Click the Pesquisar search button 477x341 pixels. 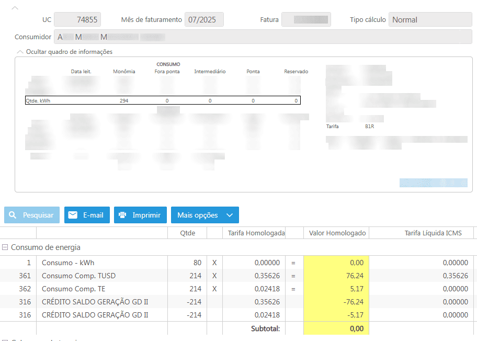32,215
